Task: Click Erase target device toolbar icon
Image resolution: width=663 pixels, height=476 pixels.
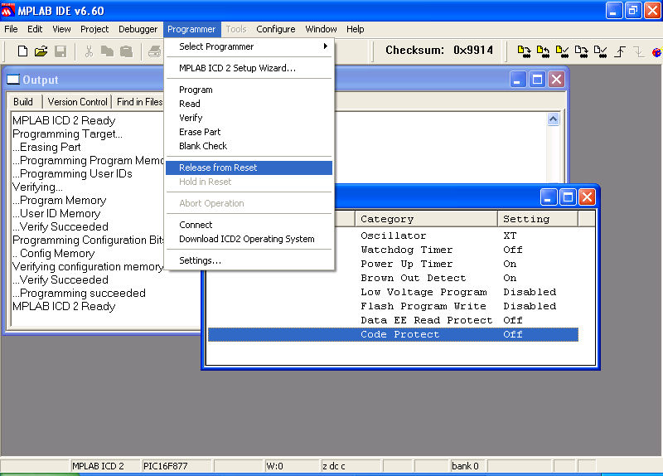Action: point(581,51)
